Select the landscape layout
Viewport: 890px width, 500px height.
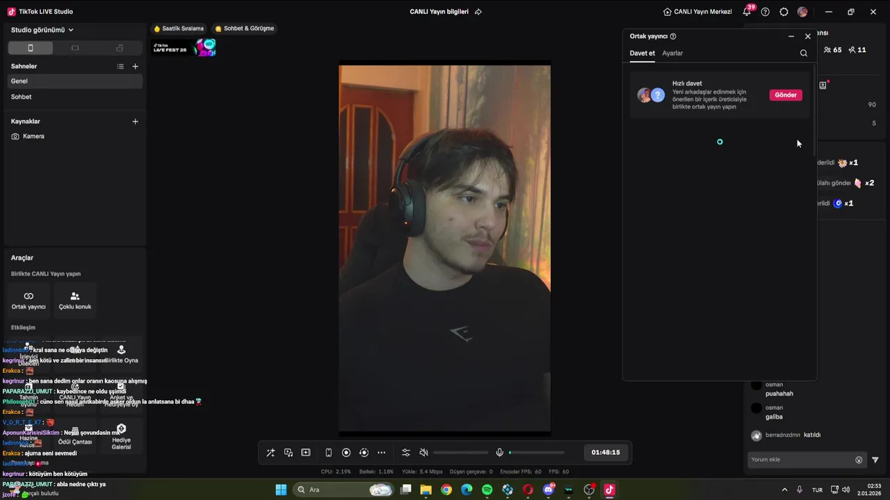coord(75,48)
